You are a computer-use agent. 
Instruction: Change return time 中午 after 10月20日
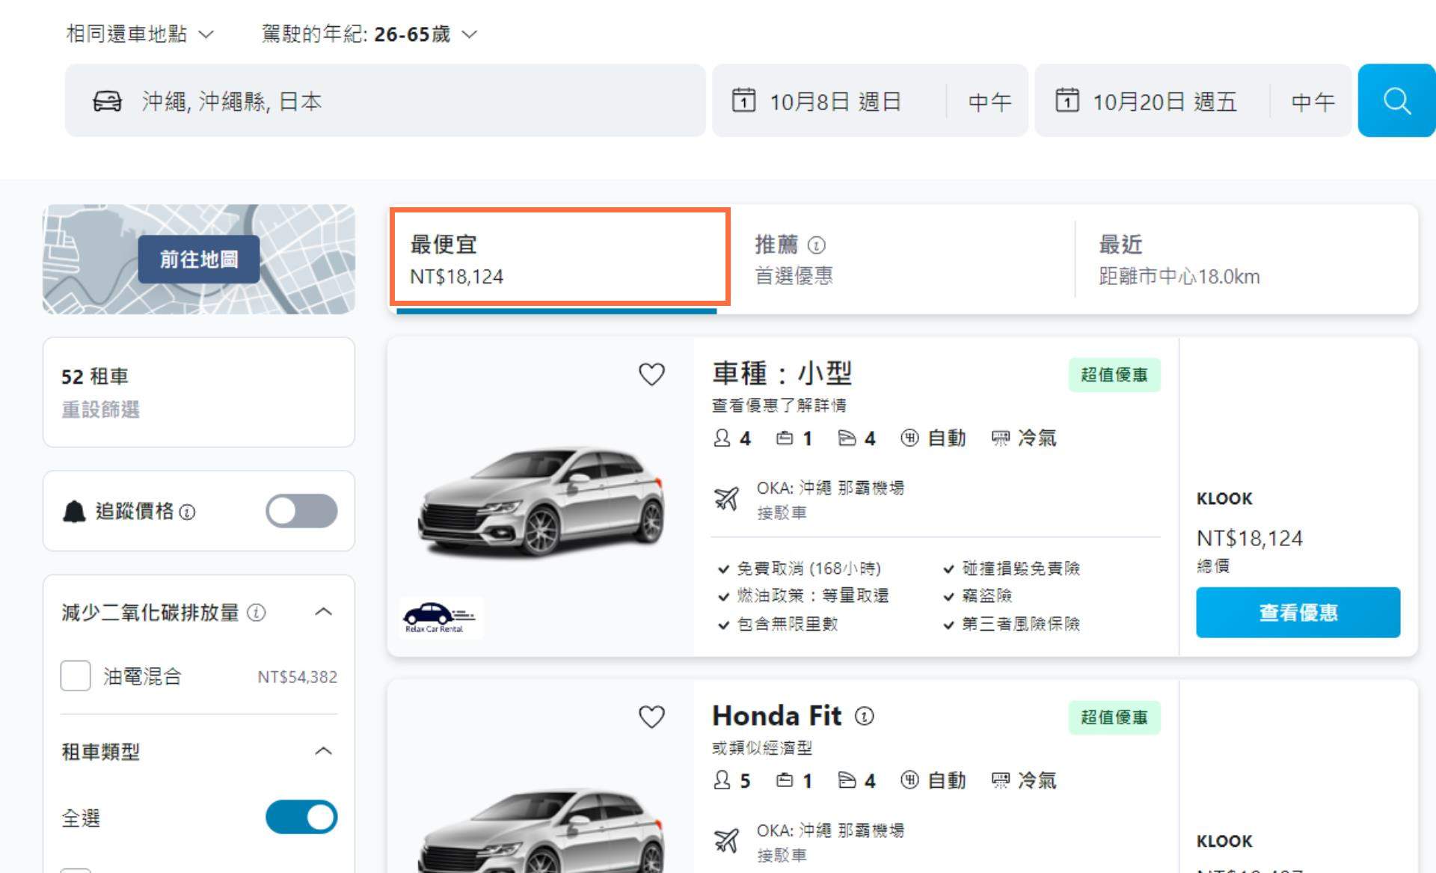(x=1313, y=102)
